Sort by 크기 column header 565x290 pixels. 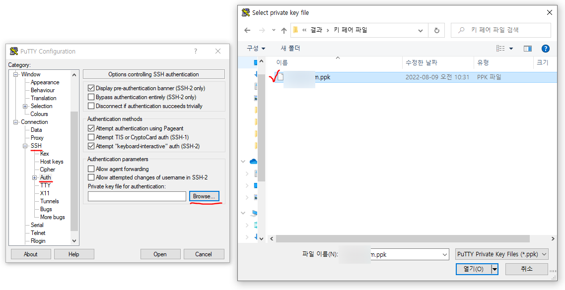tap(542, 62)
